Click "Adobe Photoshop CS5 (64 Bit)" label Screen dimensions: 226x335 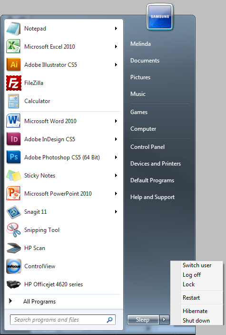click(x=62, y=157)
